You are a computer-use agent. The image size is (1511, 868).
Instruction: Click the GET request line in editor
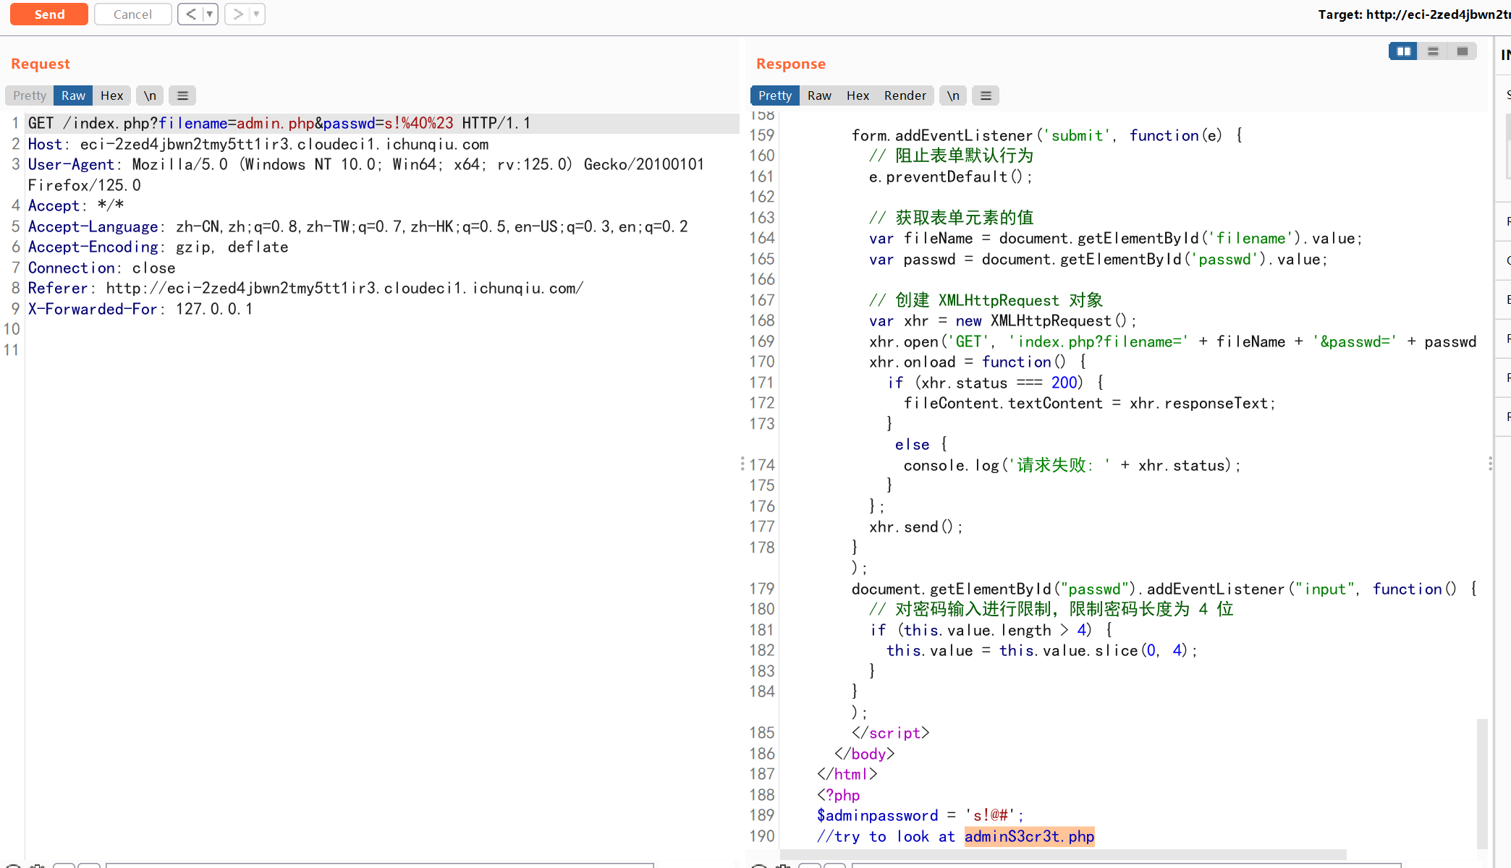tap(279, 124)
